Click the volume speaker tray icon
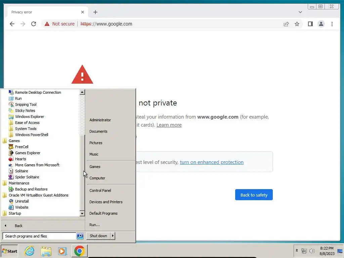This screenshot has height=258, width=344. [x=312, y=251]
